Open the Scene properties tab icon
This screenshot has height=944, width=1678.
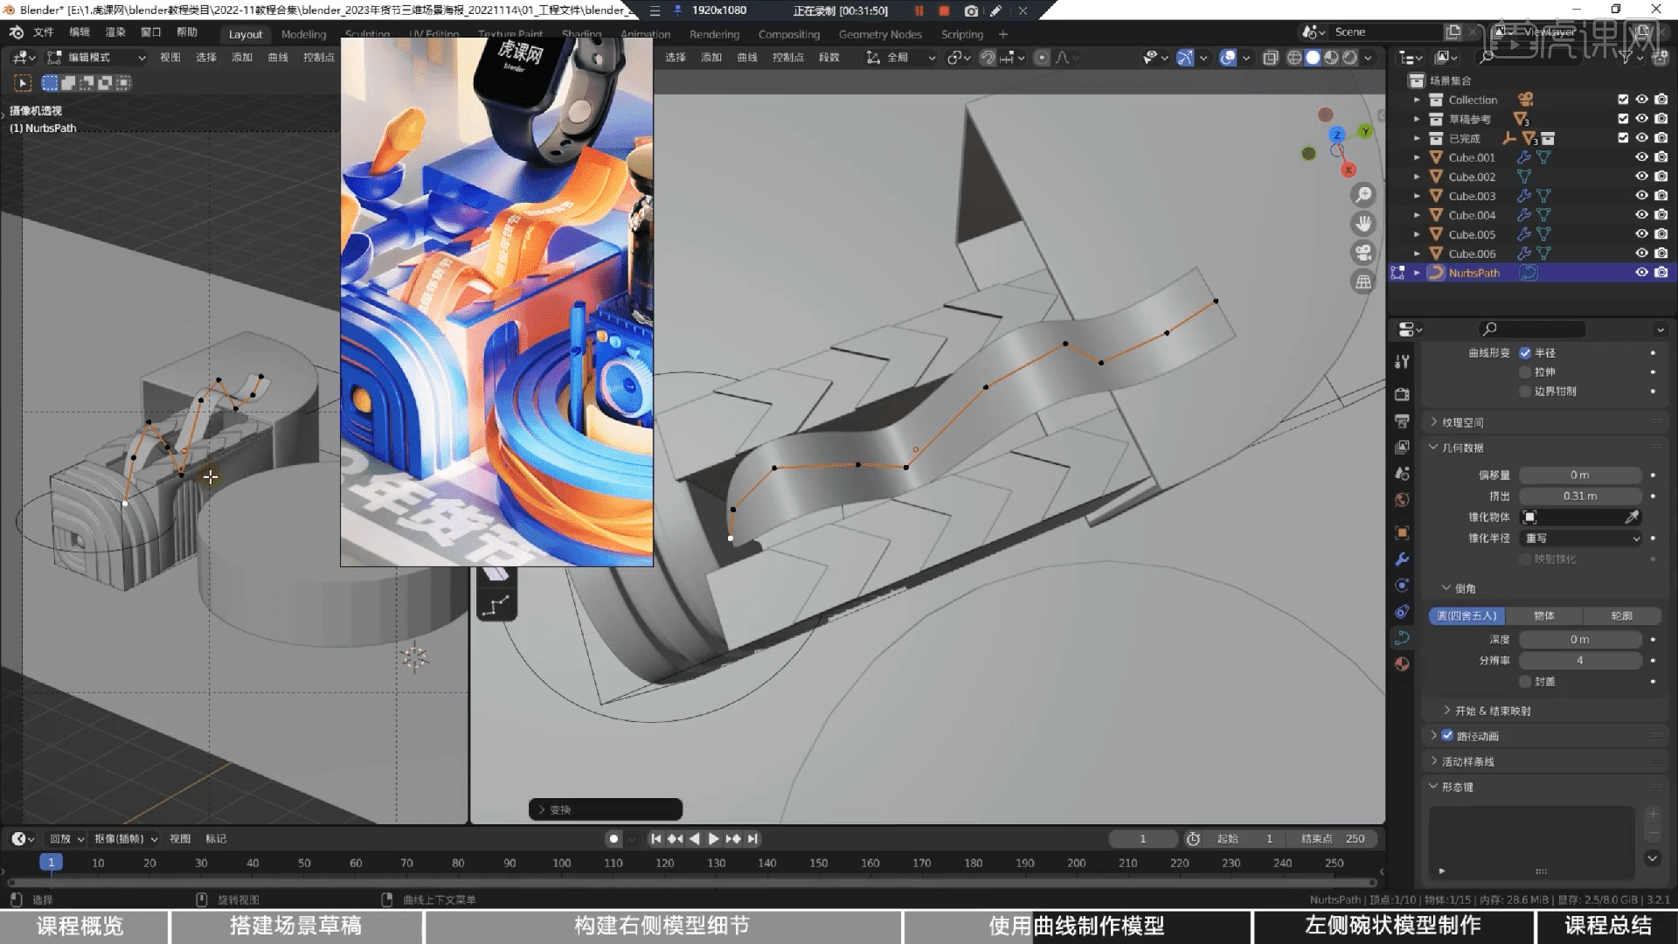click(1402, 473)
